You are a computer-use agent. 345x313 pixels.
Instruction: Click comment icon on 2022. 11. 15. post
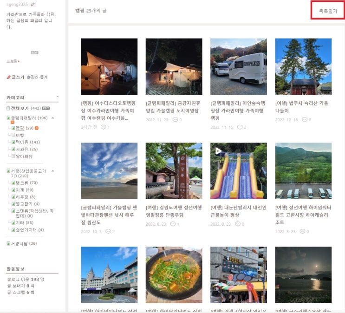(240, 127)
